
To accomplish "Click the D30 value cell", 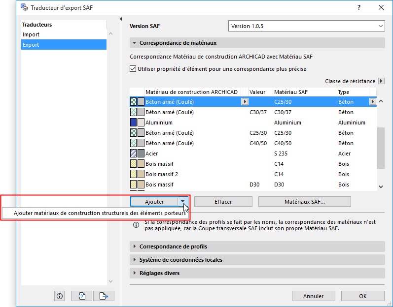I will coord(254,184).
